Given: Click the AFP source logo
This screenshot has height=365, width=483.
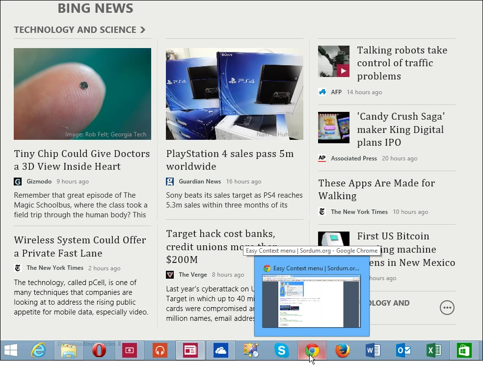Looking at the screenshot, I should click(322, 92).
